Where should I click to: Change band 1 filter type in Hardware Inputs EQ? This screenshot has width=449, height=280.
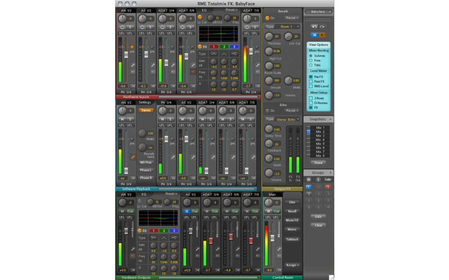point(214,54)
